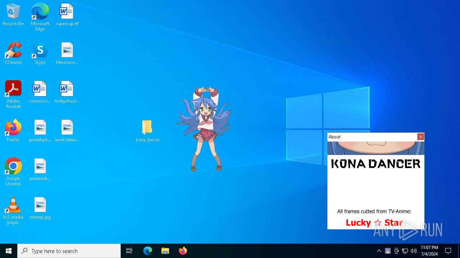Select the robertp.jpg file icon
The image size is (460, 258).
[x=40, y=208]
